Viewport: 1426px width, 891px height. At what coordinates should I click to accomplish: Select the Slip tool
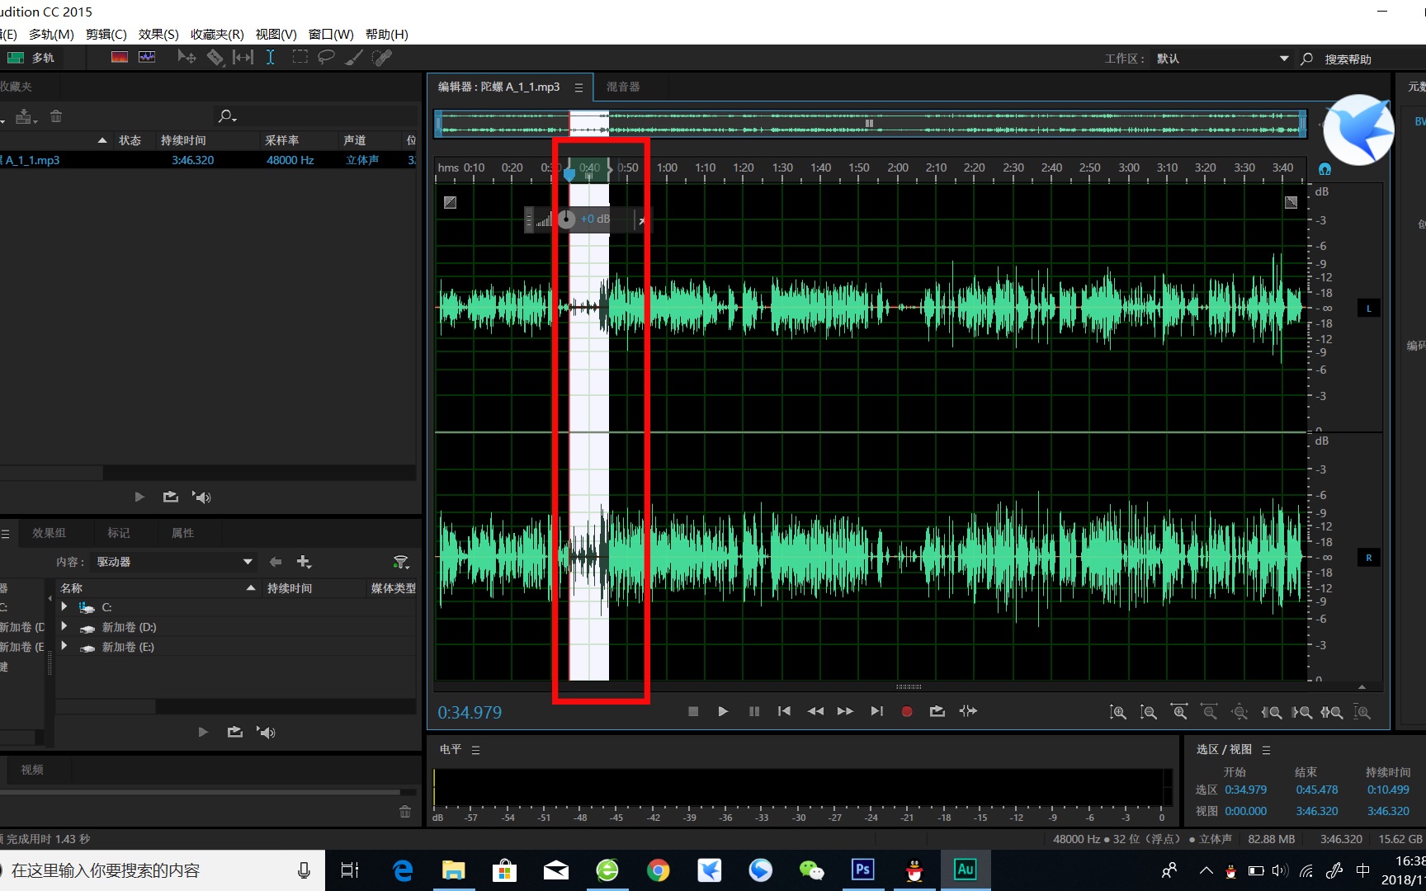click(x=243, y=58)
